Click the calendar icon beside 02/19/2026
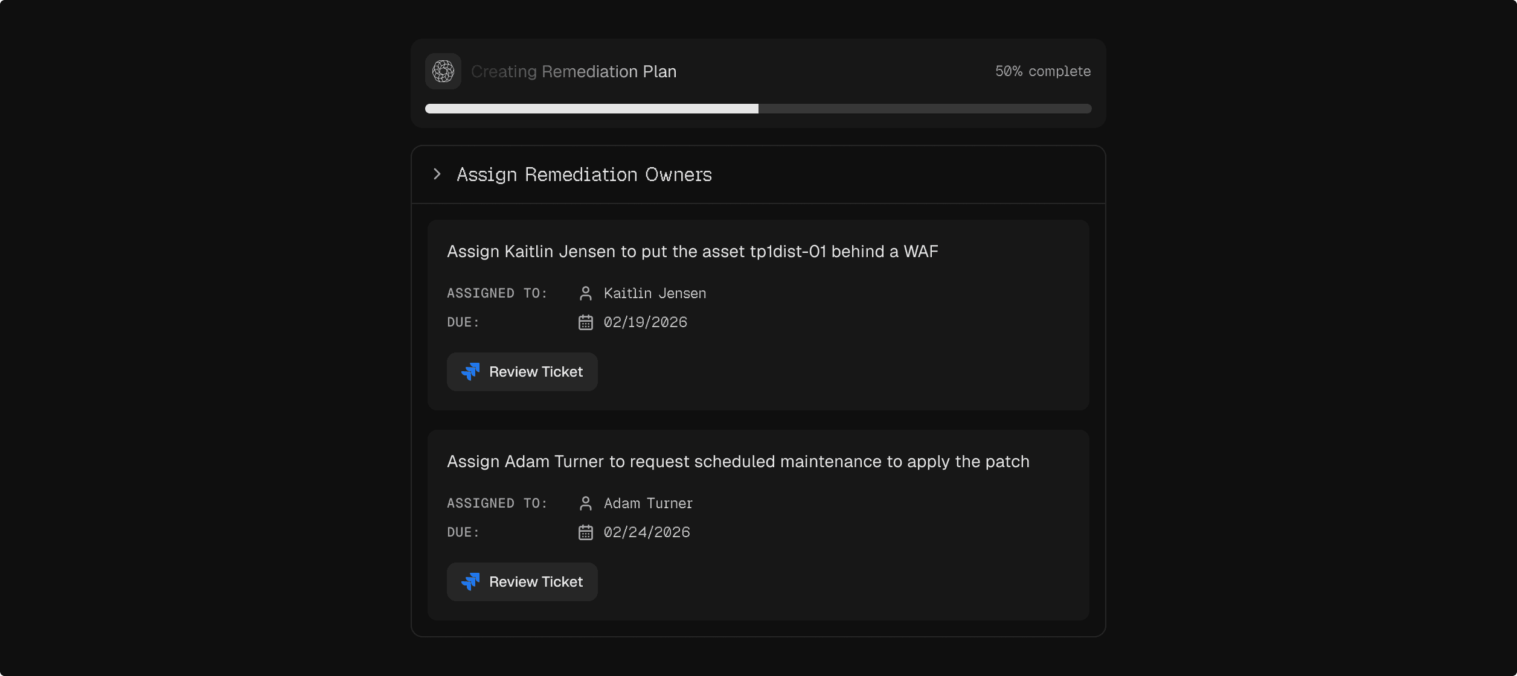1517x676 pixels. [x=585, y=322]
